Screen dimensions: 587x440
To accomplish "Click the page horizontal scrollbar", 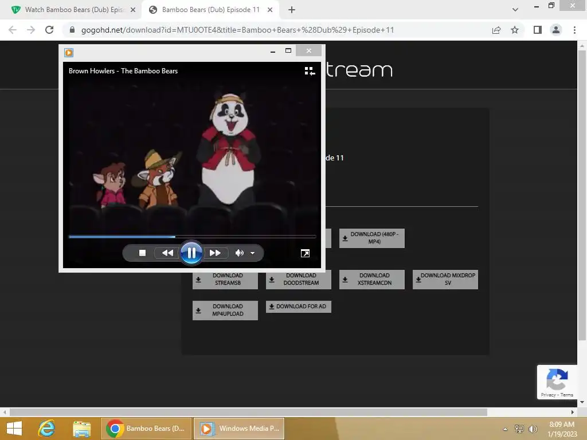I will click(248, 412).
